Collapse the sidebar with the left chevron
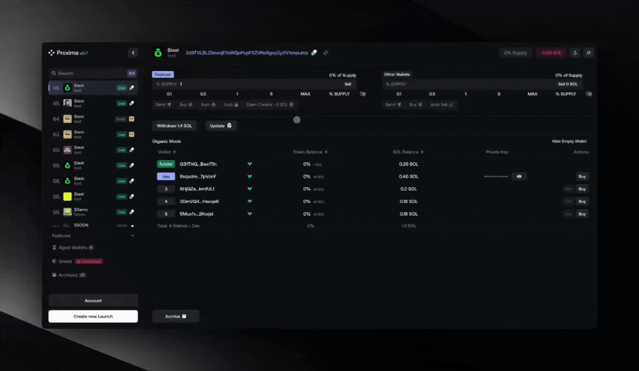Image resolution: width=639 pixels, height=371 pixels. pos(133,53)
